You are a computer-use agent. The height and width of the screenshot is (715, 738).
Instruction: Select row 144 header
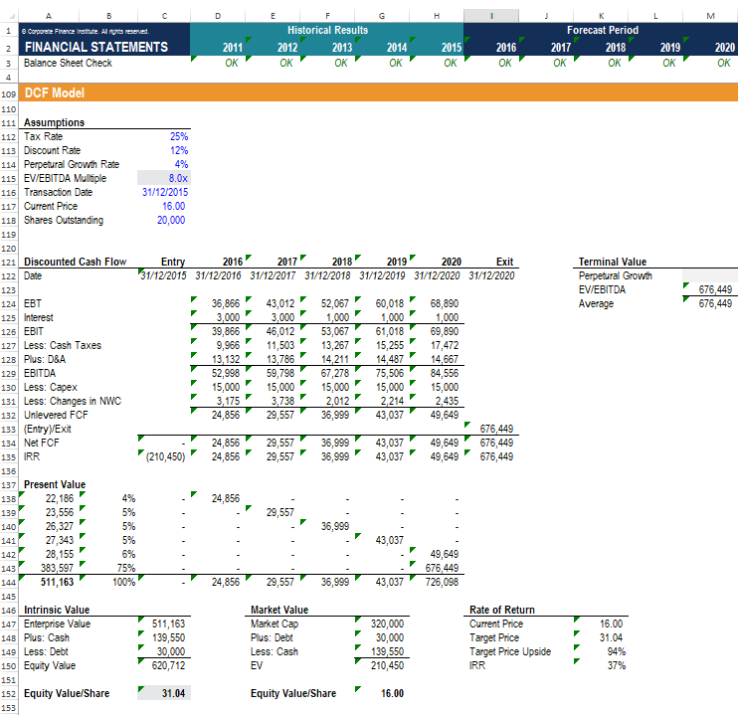9,583
